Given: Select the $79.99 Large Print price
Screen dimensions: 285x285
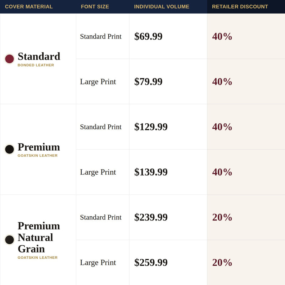Looking at the screenshot, I should [x=148, y=82].
